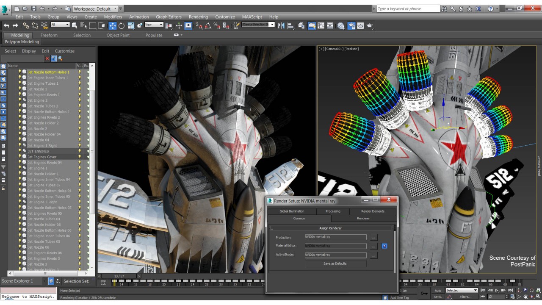Open the Rendering menu
Viewport: 542px width, 305px height.
coord(198,17)
